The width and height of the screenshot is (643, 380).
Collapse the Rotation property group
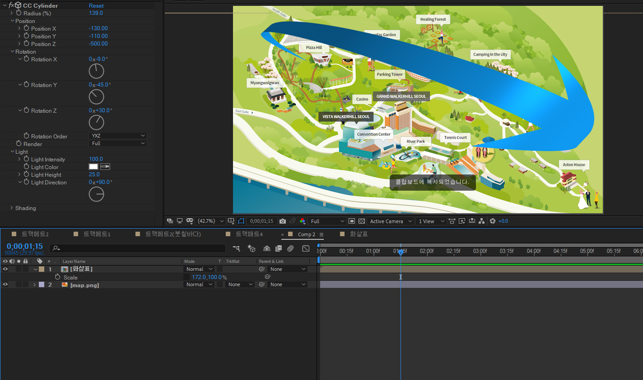tap(12, 51)
